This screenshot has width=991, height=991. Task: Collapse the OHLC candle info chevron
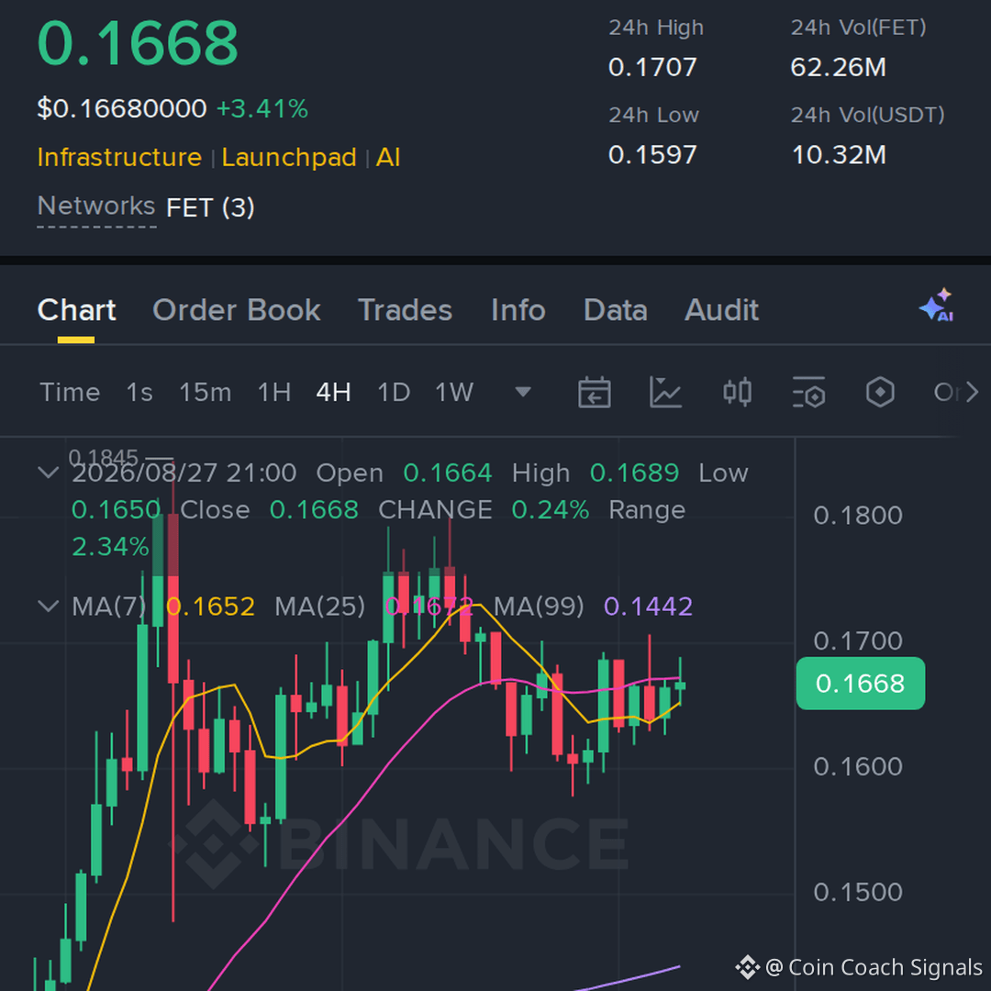tap(49, 473)
